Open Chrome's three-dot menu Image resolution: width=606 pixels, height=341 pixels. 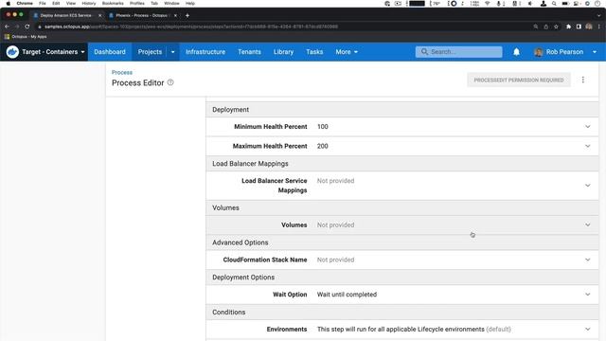pos(599,27)
